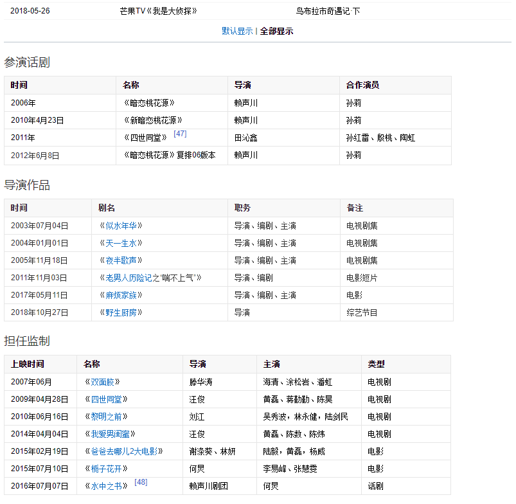Viewport: 516px width, 504px height.
Task: Open 四世同堂 link in 担任监制 table
Action: pos(105,399)
